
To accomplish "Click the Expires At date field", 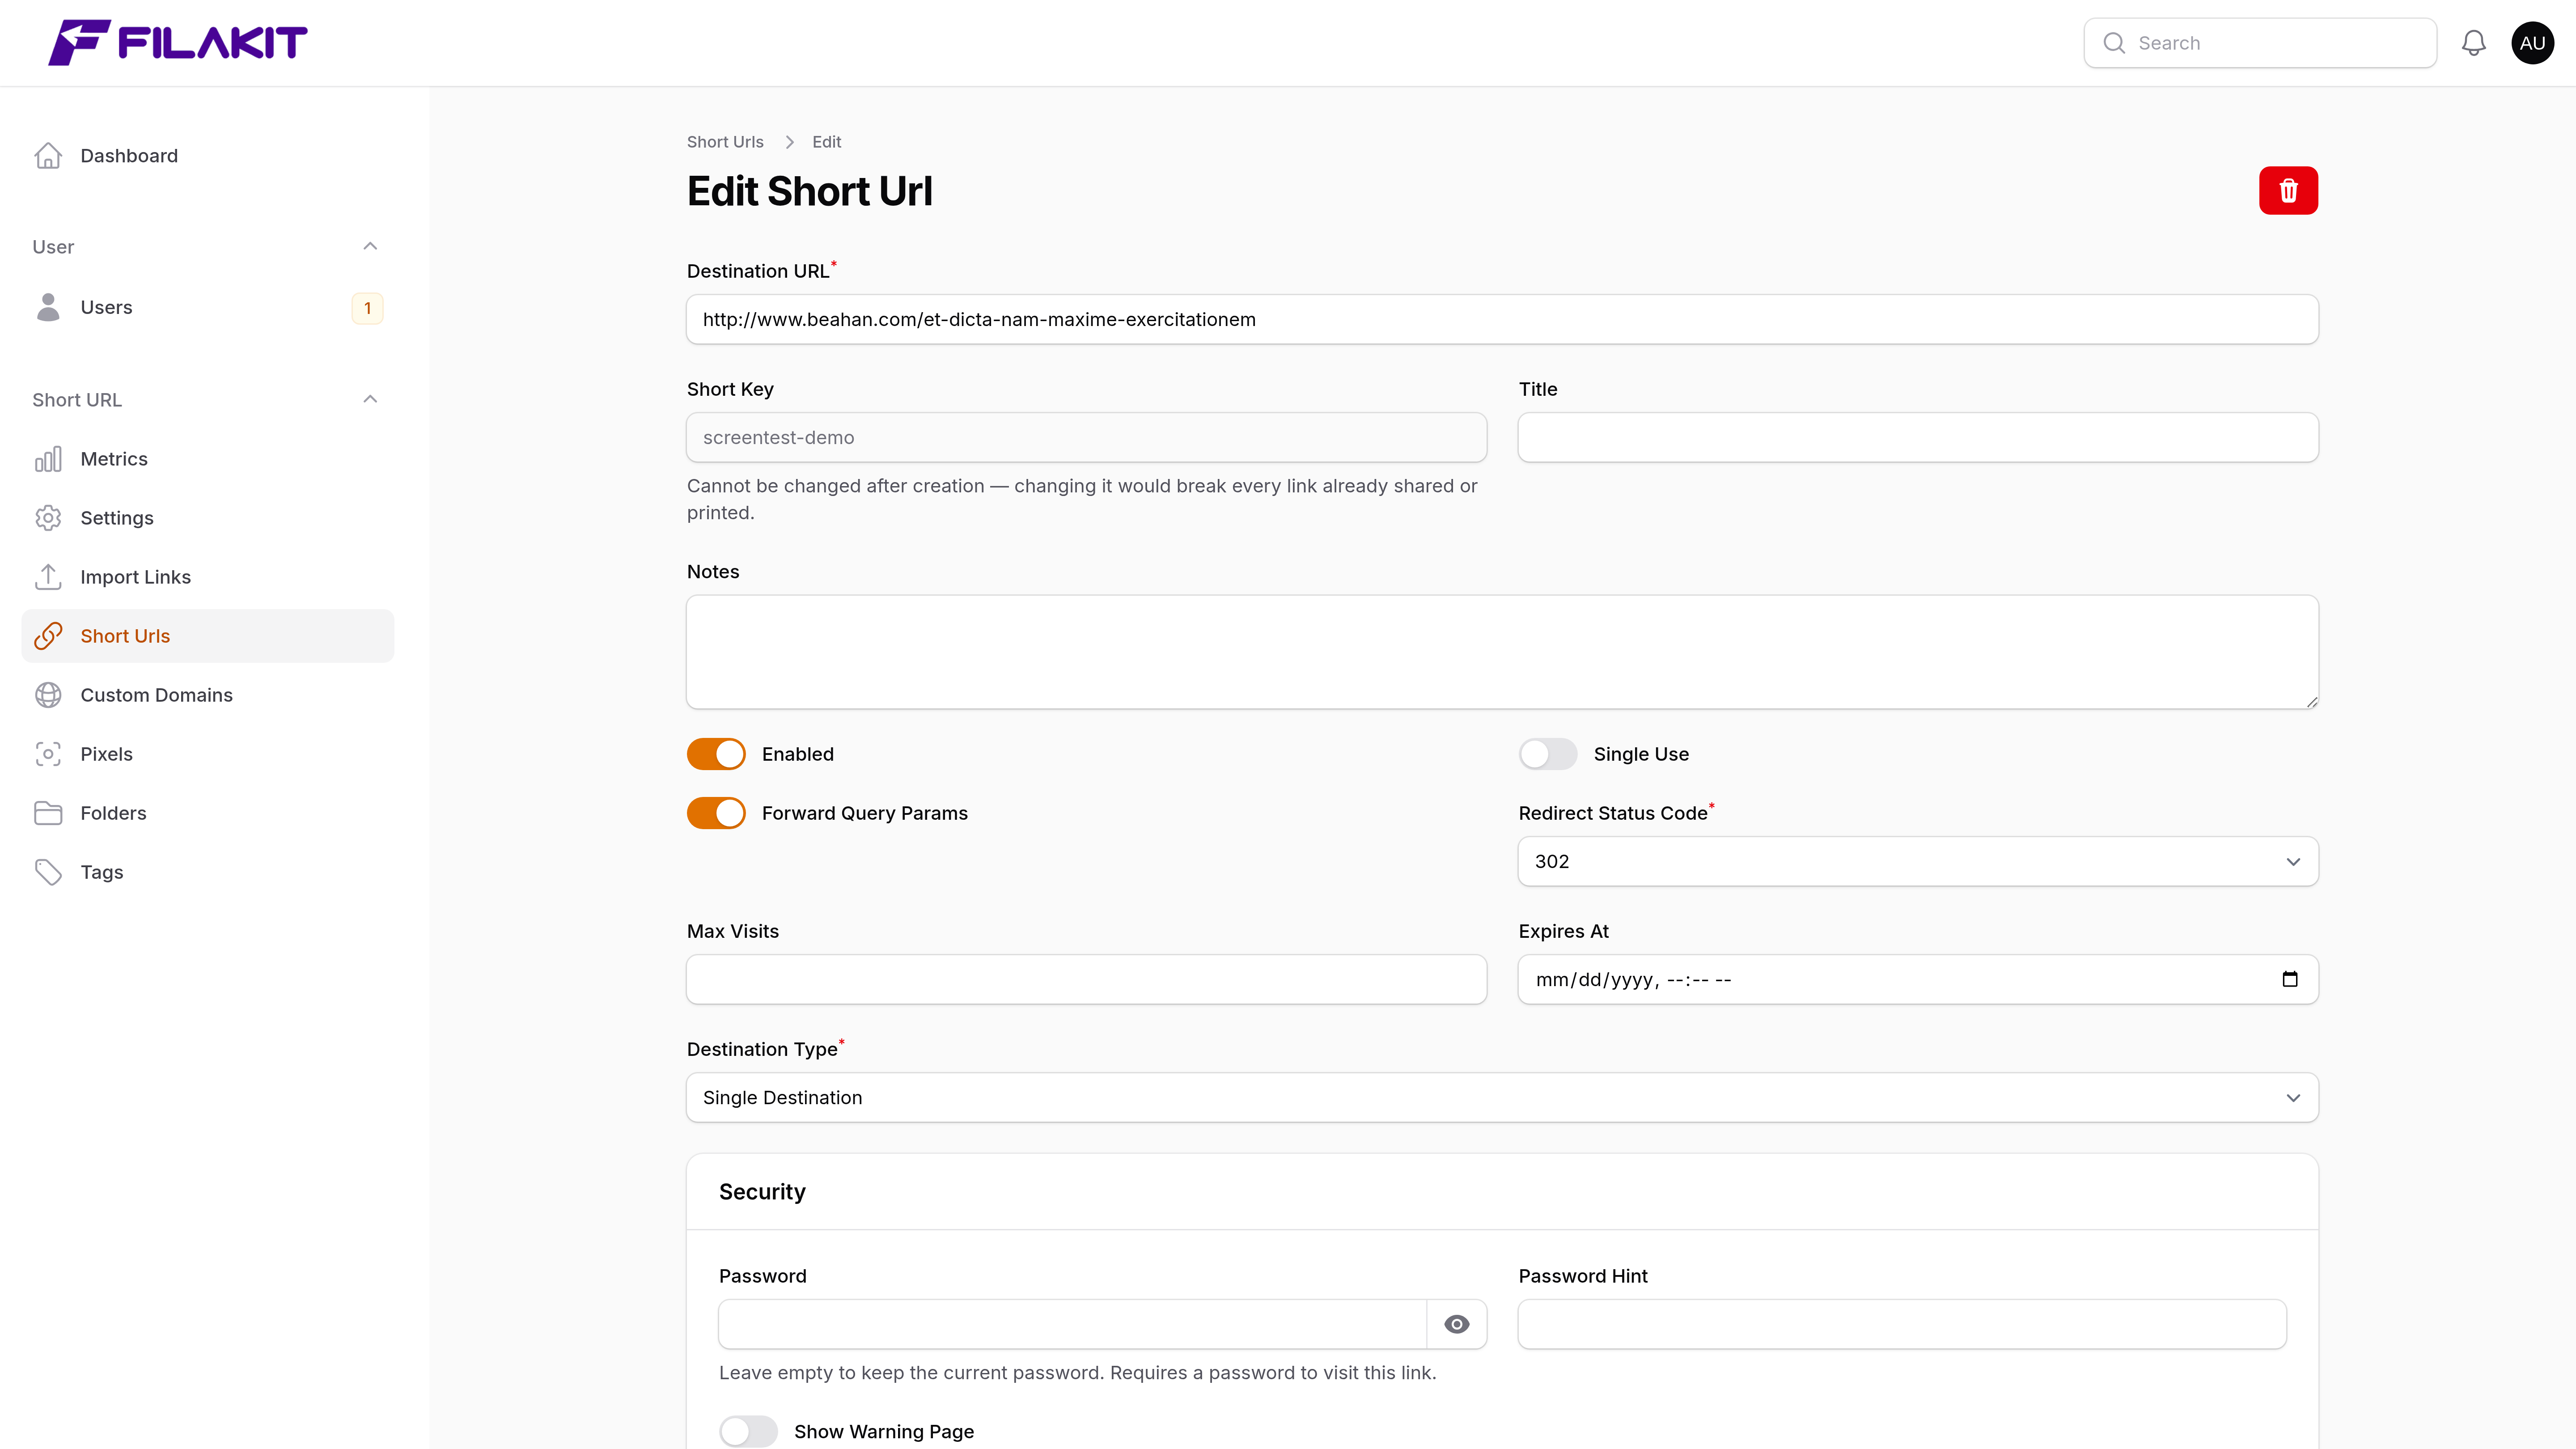I will coord(1918,979).
